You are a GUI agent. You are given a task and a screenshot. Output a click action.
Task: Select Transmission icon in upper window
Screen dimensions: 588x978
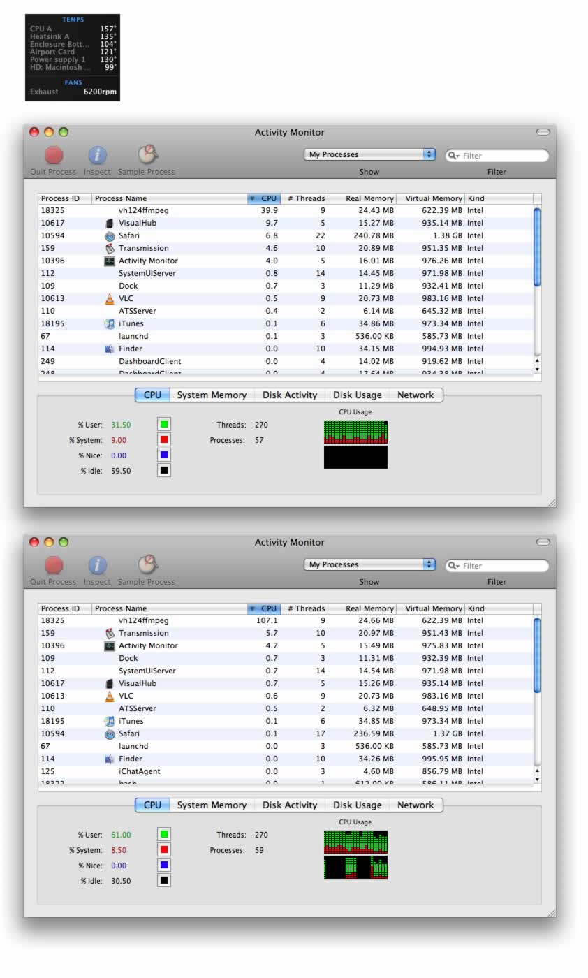(x=109, y=248)
